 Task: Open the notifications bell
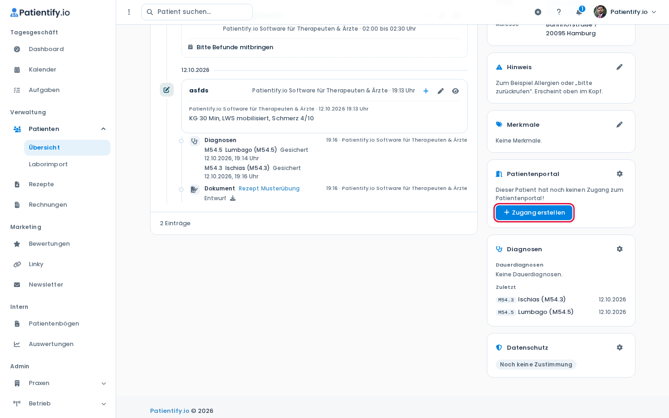[579, 12]
